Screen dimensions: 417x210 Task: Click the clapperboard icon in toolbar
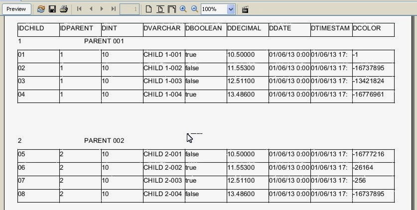245,9
